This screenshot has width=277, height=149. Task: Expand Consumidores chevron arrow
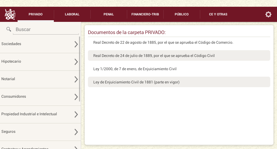(76, 97)
